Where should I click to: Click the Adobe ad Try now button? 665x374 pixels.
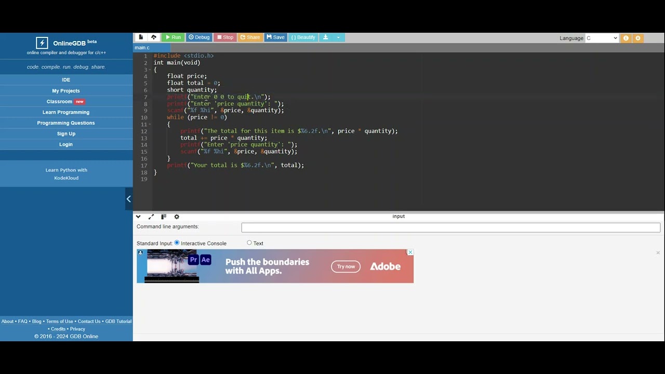[x=345, y=266]
